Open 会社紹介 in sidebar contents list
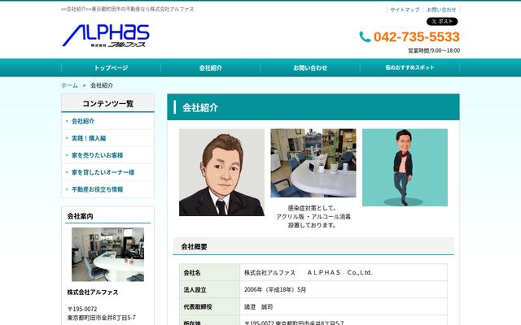This screenshot has width=521, height=325. click(x=83, y=121)
